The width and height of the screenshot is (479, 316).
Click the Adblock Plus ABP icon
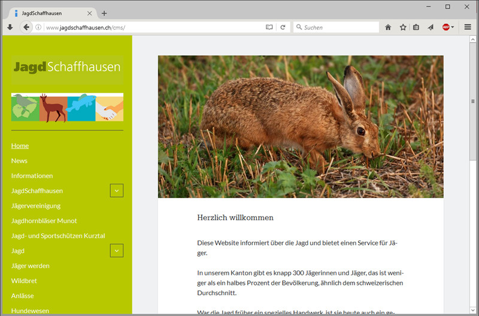[x=445, y=27]
